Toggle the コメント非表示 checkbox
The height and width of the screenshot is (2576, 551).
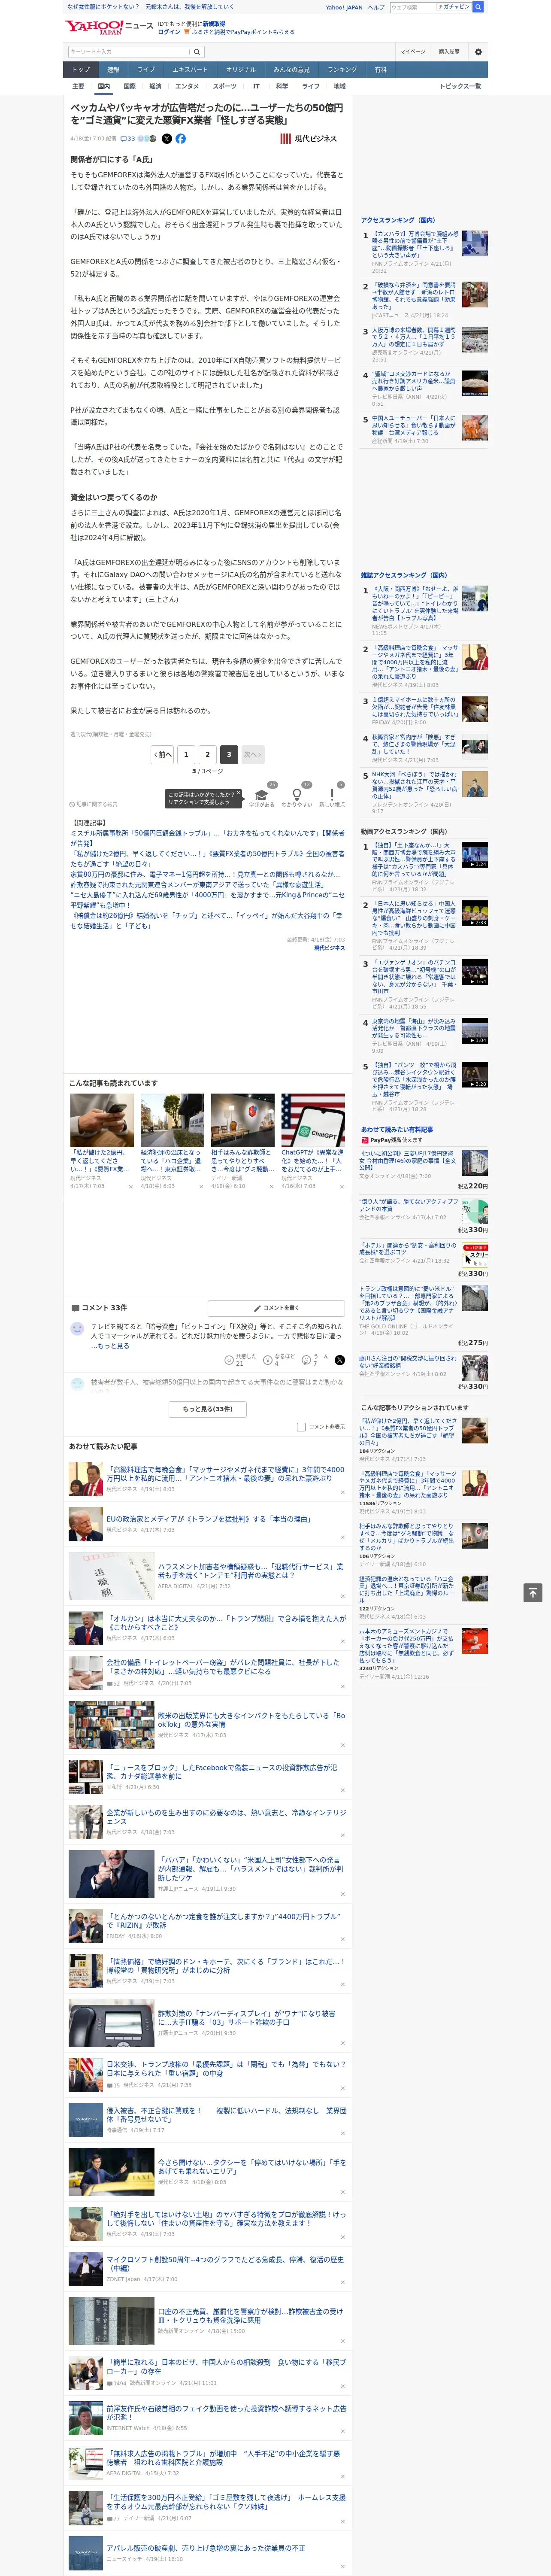[301, 1427]
